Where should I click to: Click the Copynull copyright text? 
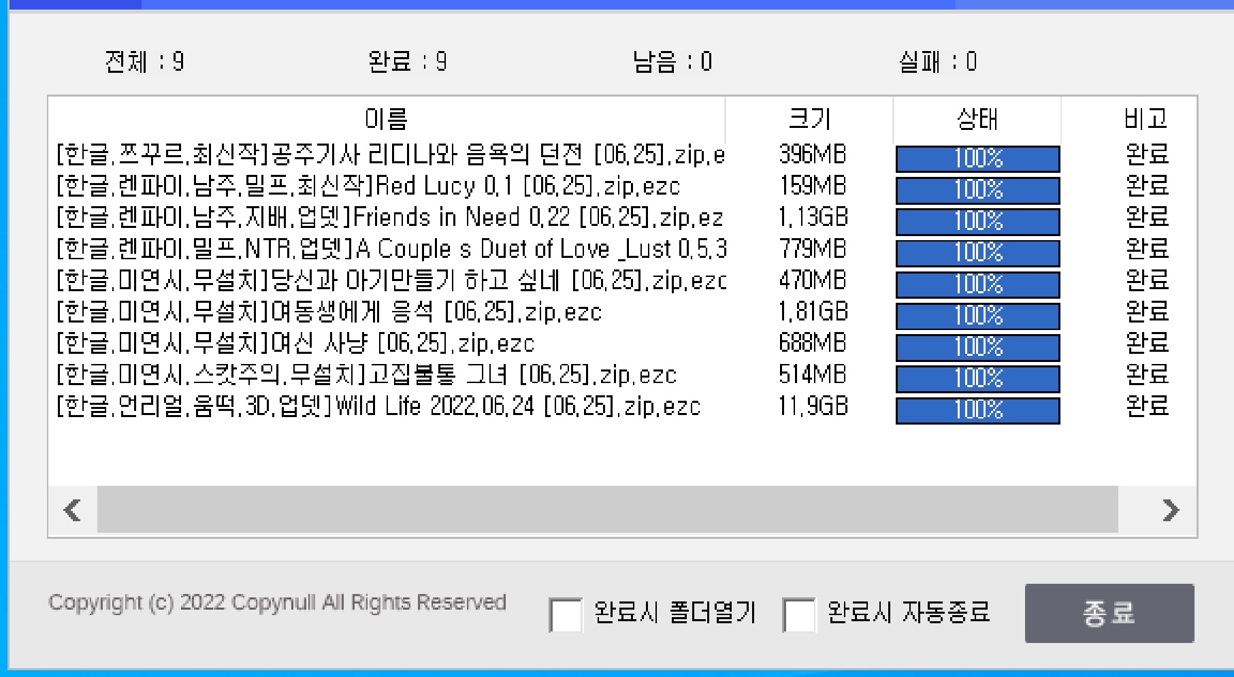(277, 603)
